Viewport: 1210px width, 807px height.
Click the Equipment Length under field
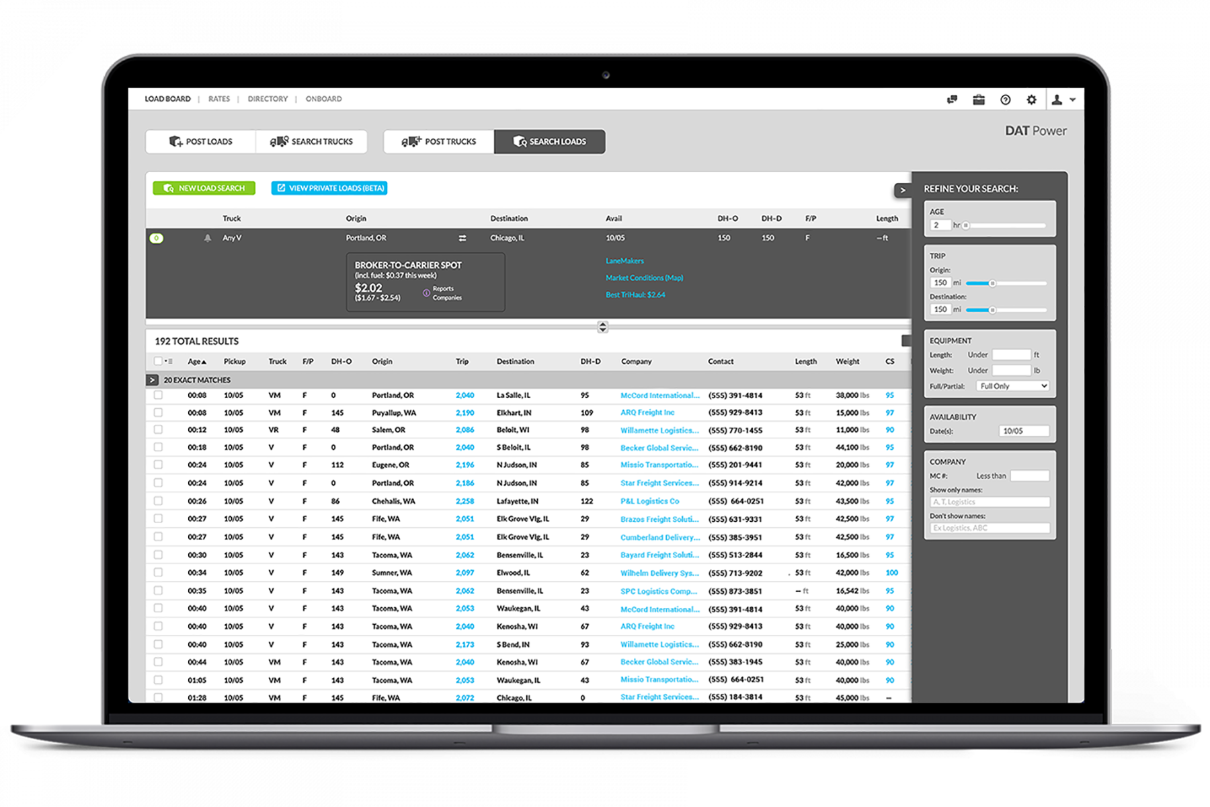(x=1011, y=354)
